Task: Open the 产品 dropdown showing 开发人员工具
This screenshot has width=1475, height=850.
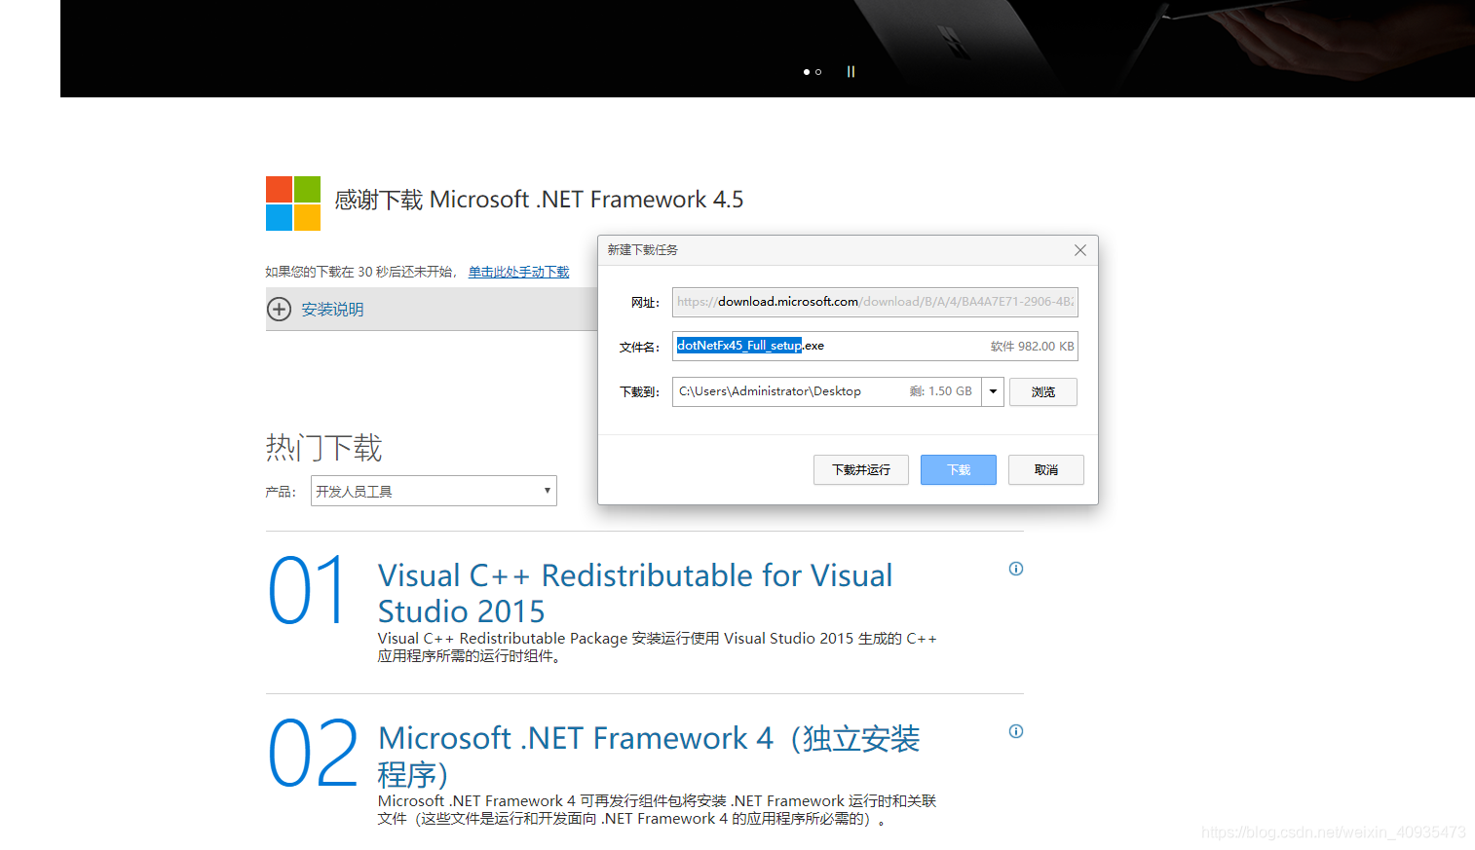Action: [x=434, y=491]
